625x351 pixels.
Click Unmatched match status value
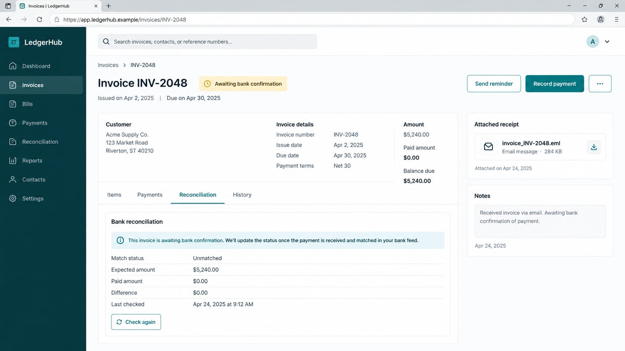tap(207, 258)
